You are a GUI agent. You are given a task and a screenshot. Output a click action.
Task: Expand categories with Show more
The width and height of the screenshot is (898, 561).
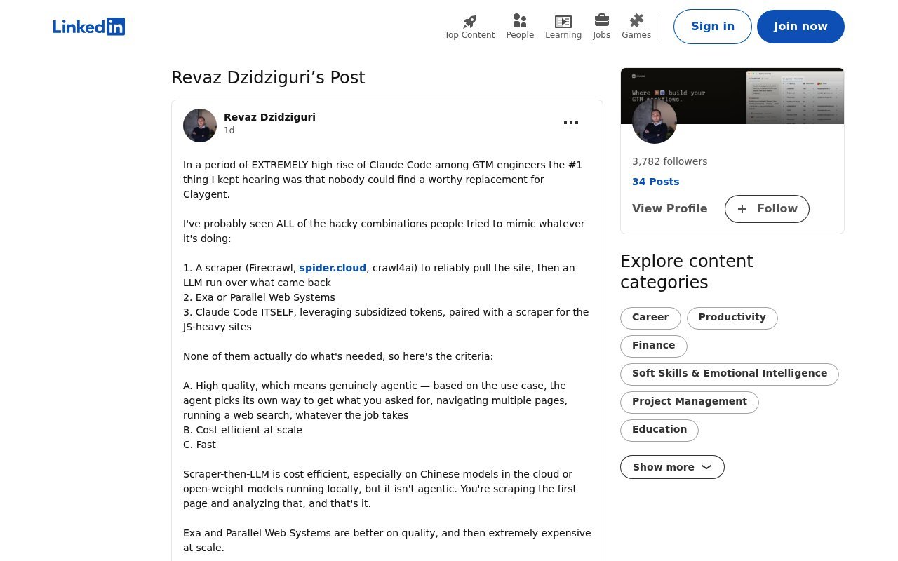coord(672,467)
